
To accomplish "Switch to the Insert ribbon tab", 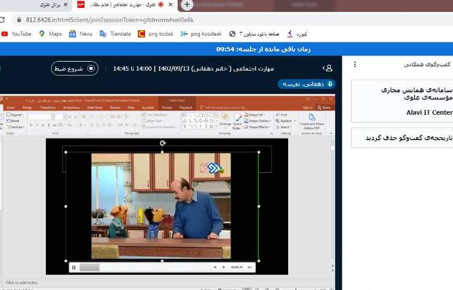I will [11, 108].
